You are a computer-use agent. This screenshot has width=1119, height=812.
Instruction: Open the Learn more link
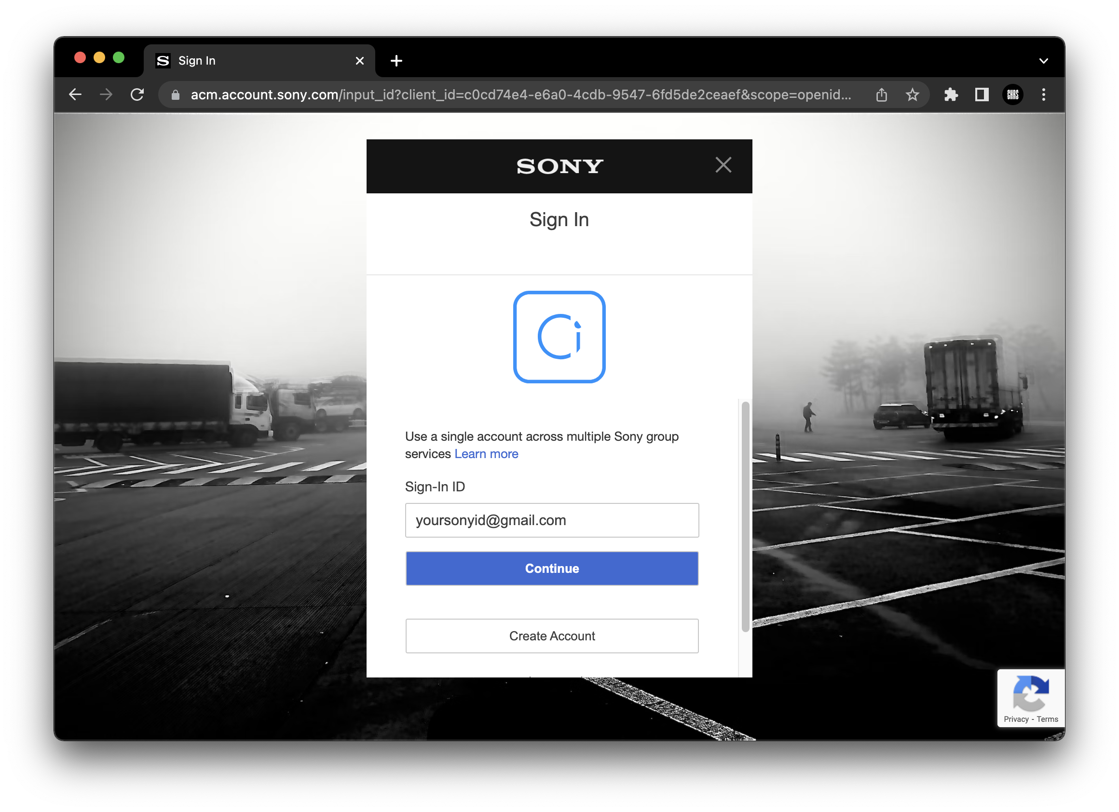pos(486,454)
